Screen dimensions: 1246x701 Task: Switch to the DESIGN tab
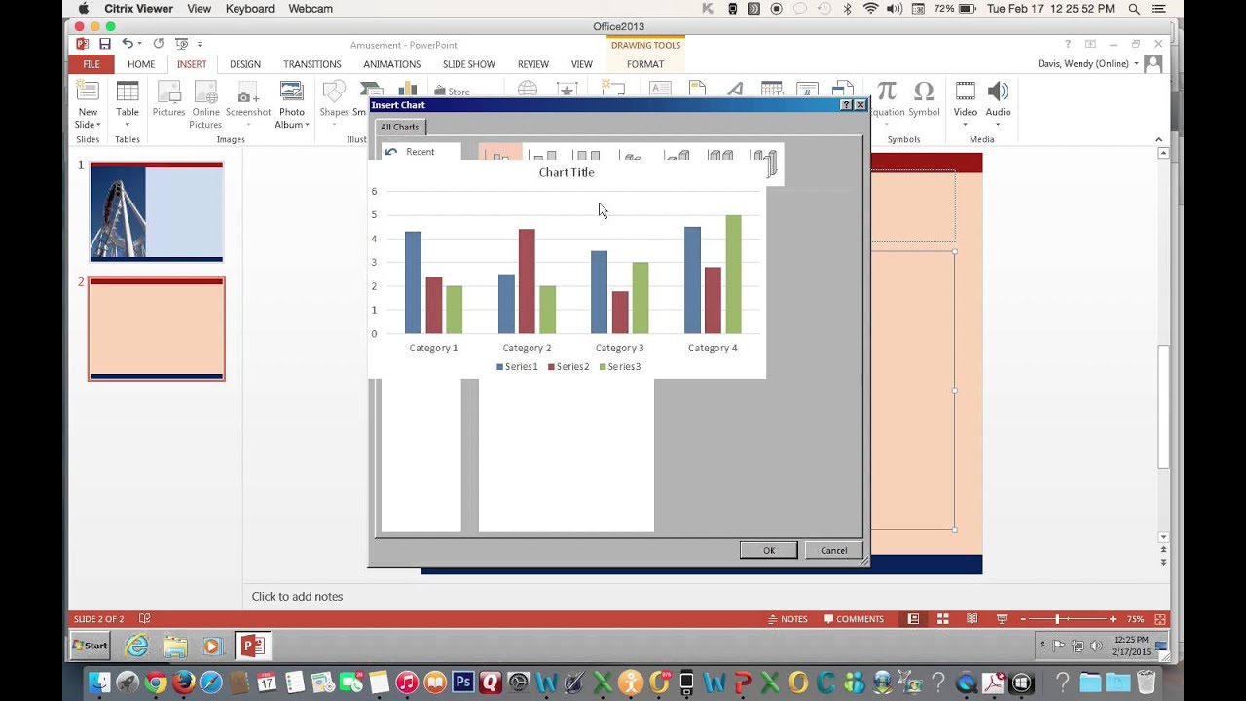pyautogui.click(x=245, y=64)
